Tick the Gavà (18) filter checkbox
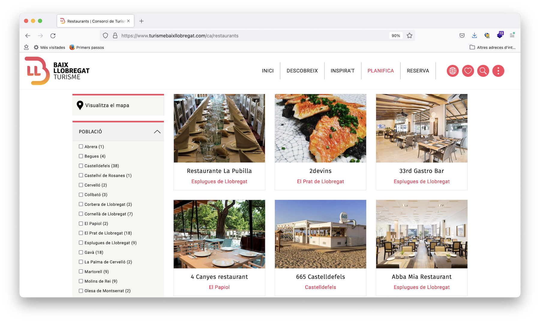540x323 pixels. point(81,252)
